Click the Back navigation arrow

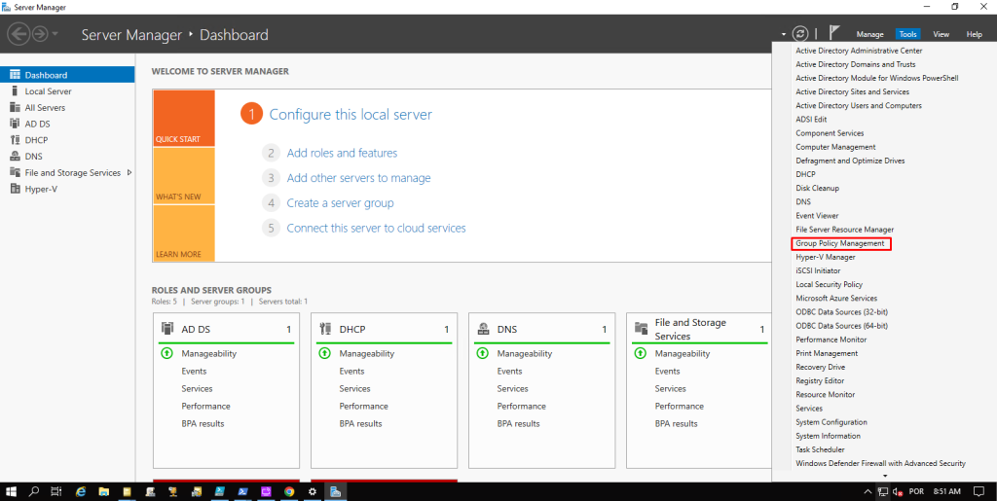(x=19, y=34)
